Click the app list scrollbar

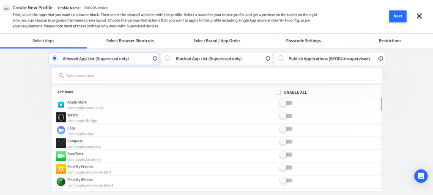click(381, 104)
